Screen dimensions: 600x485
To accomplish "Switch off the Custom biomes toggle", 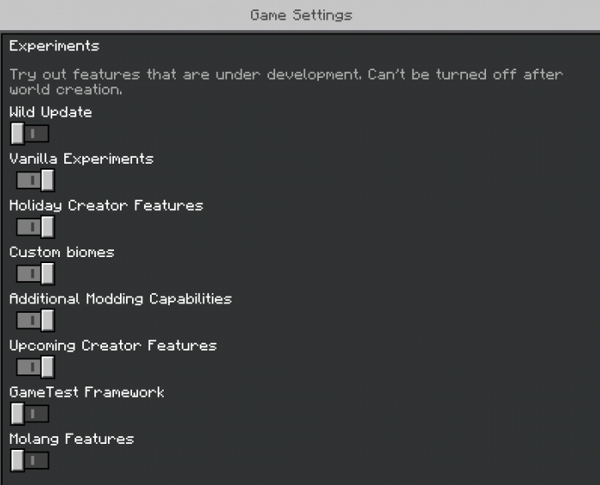I will (35, 273).
